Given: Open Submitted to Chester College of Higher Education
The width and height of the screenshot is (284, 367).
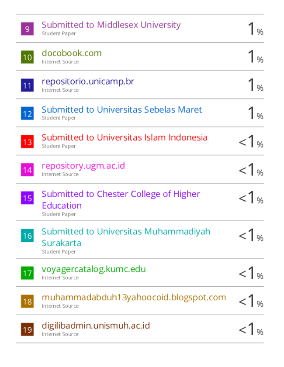Looking at the screenshot, I should tap(121, 200).
